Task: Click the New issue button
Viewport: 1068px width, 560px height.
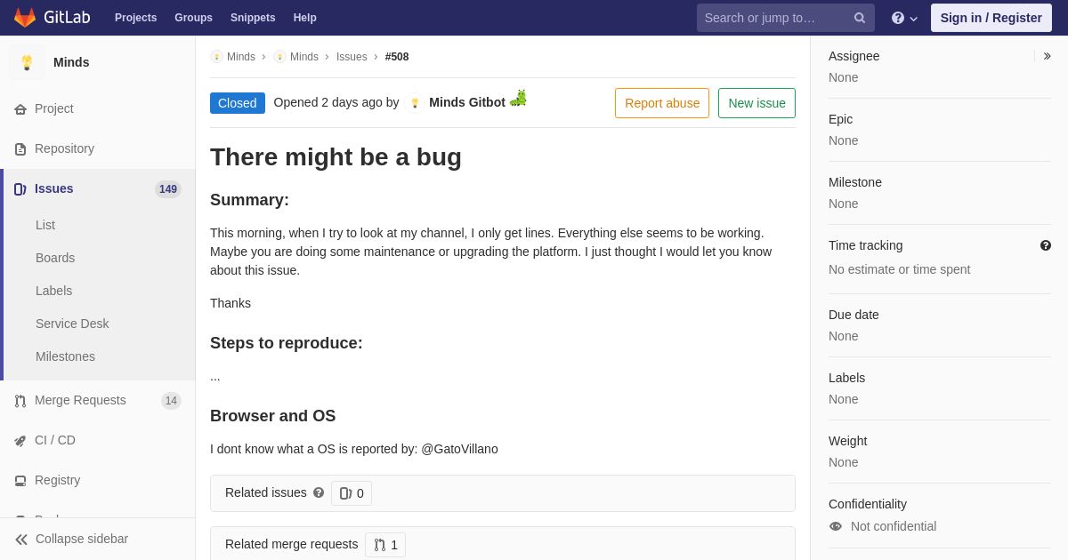Action: (756, 103)
